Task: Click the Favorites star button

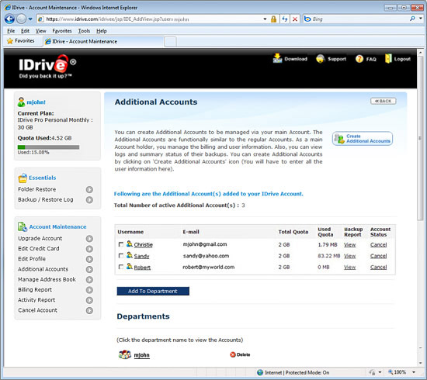Action: [21, 41]
